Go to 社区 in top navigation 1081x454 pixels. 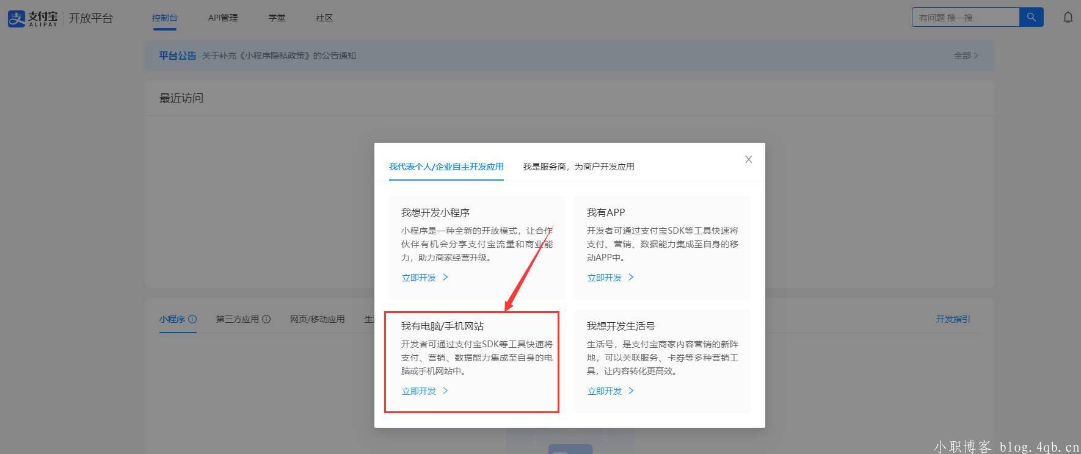(x=324, y=18)
